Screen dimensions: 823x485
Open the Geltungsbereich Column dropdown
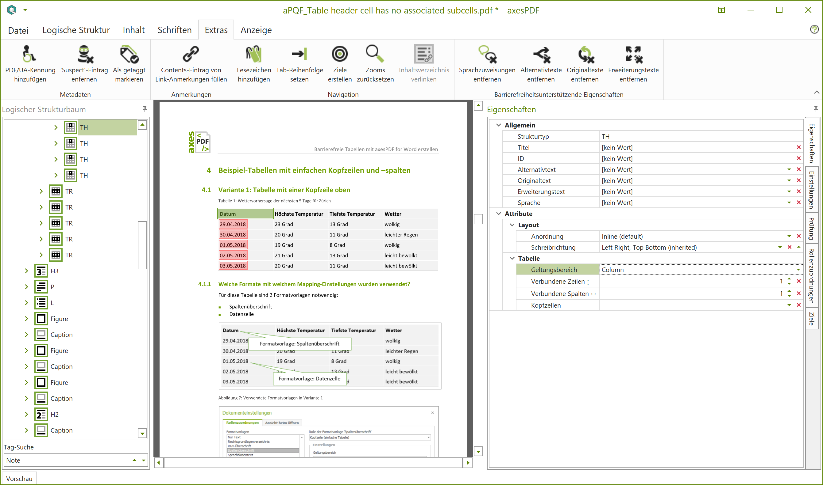798,270
